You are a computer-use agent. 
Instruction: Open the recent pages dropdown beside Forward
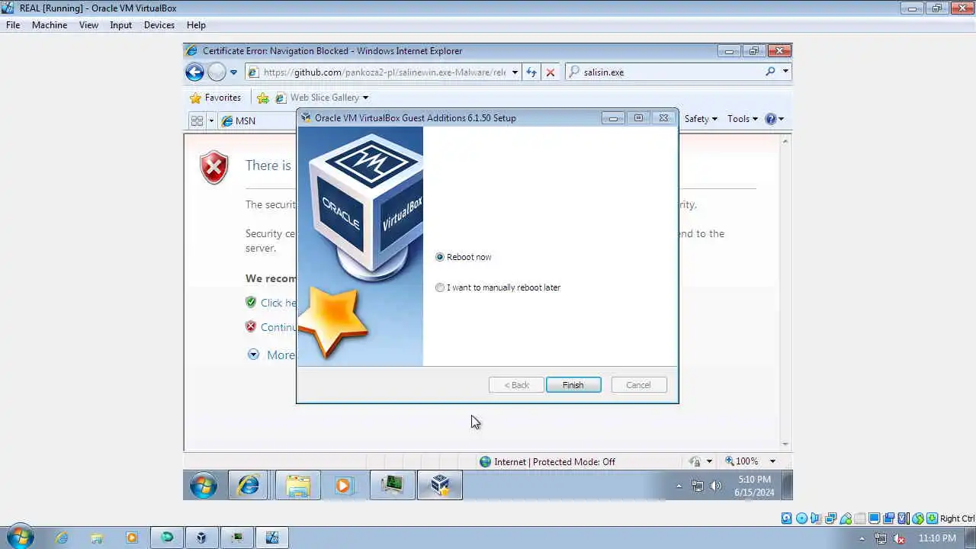[x=233, y=72]
